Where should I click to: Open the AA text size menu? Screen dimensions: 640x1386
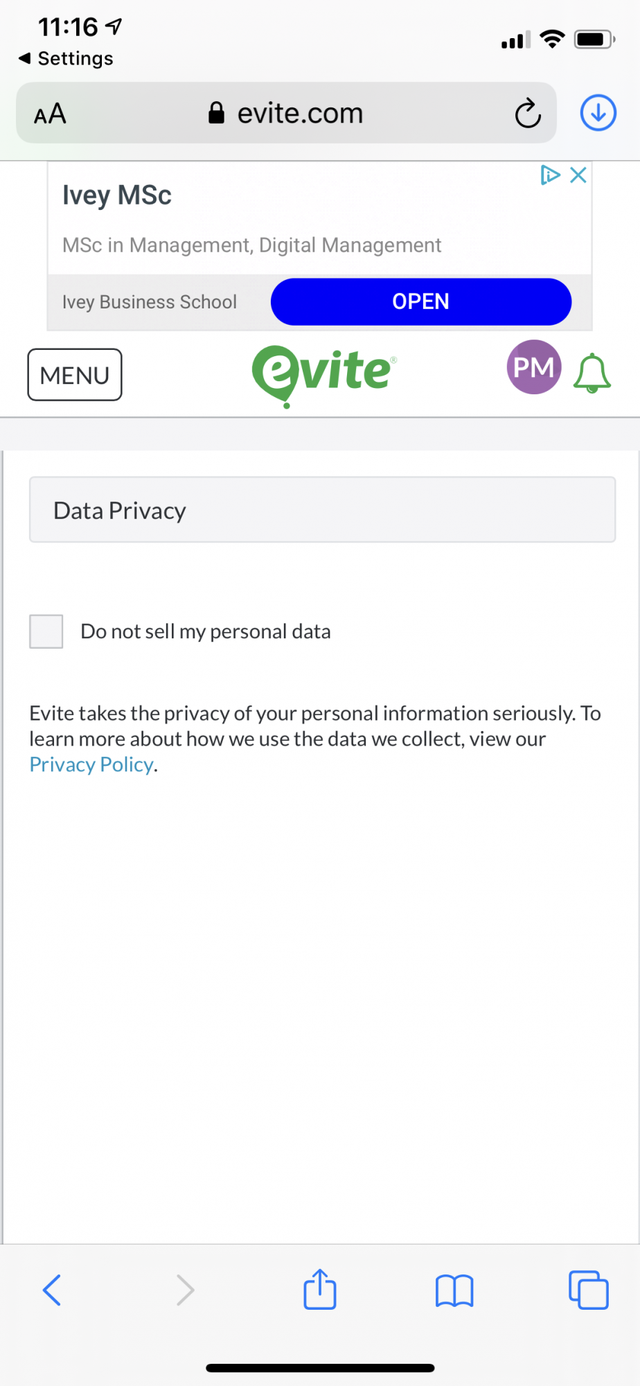pyautogui.click(x=50, y=113)
